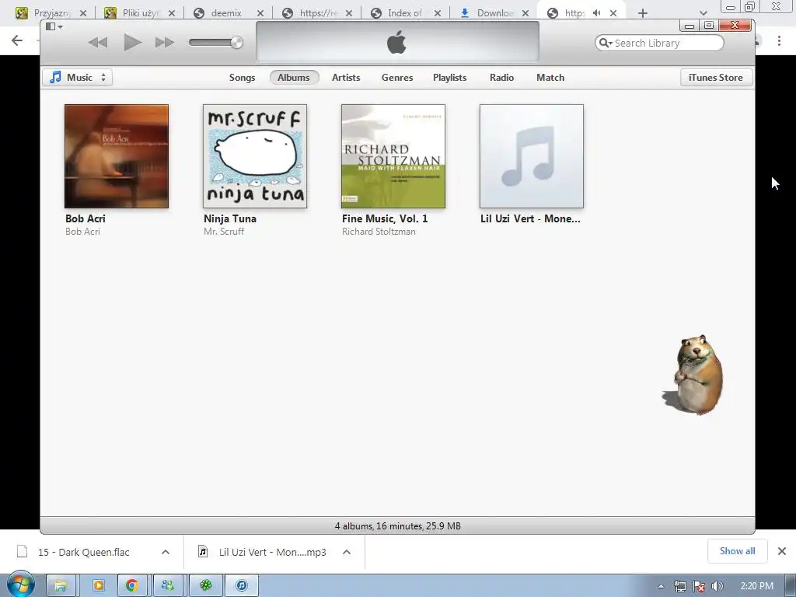The image size is (796, 597).
Task: Open the Music library dropdown
Action: pyautogui.click(x=77, y=78)
